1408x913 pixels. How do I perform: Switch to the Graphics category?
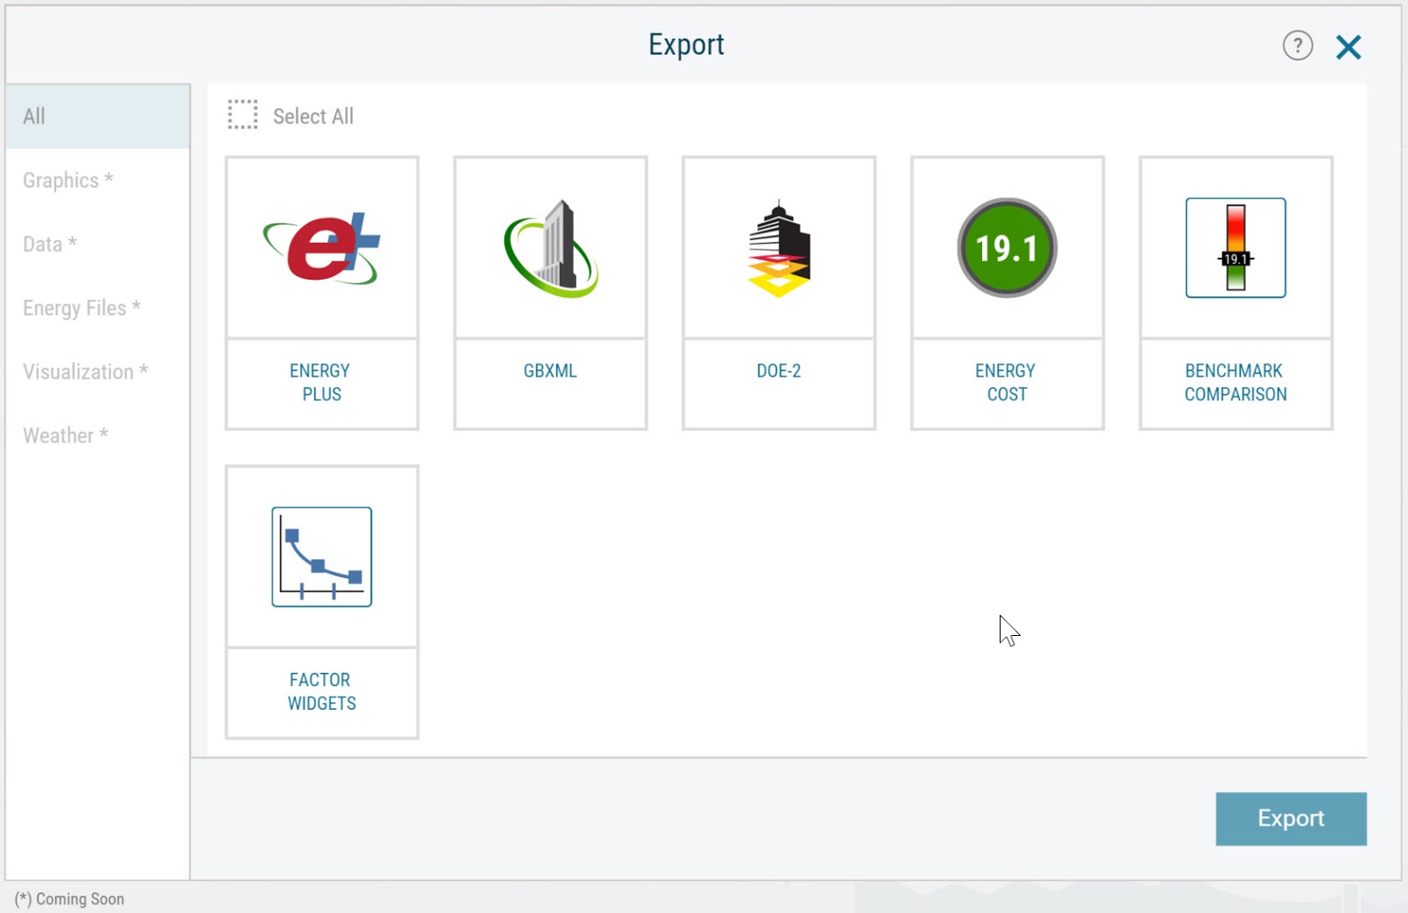pyautogui.click(x=65, y=179)
